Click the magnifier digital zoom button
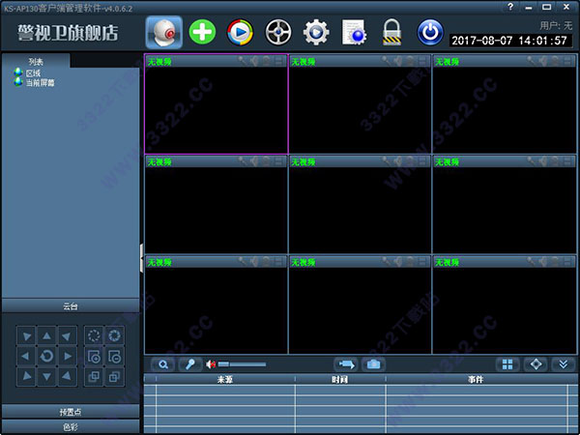The height and width of the screenshot is (435, 580). pyautogui.click(x=163, y=364)
